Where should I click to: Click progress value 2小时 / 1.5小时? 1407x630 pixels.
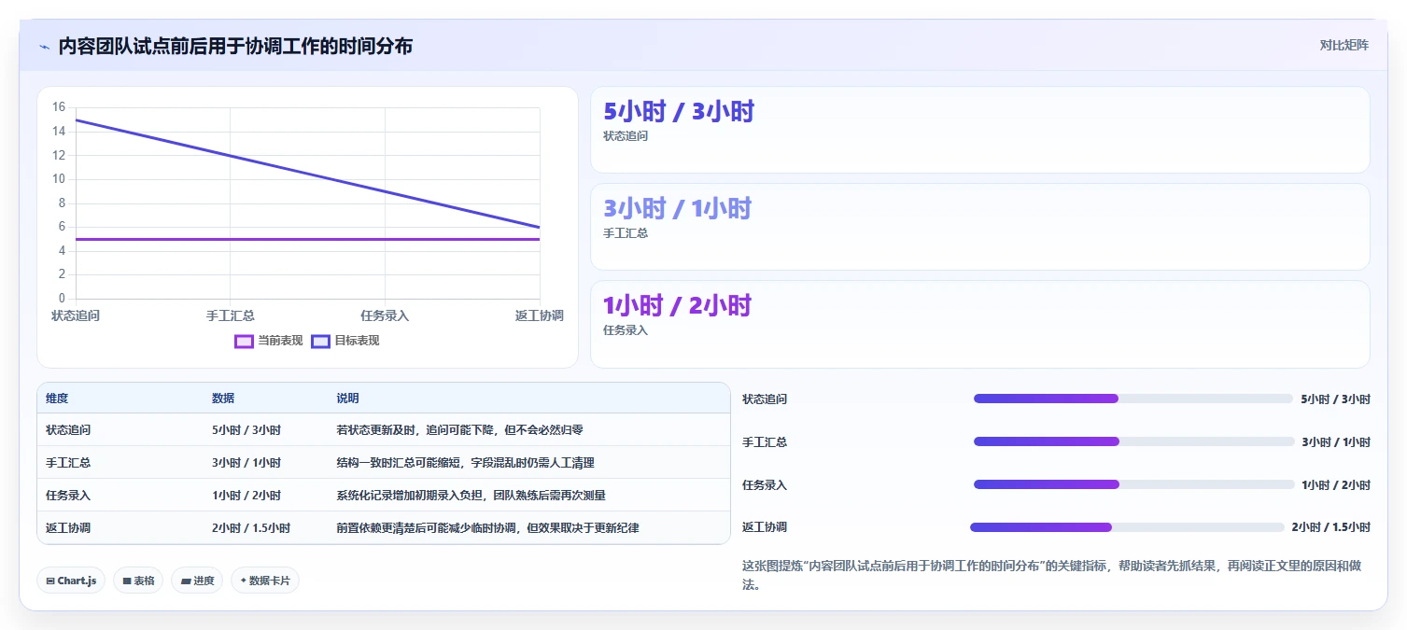[x=1331, y=527]
